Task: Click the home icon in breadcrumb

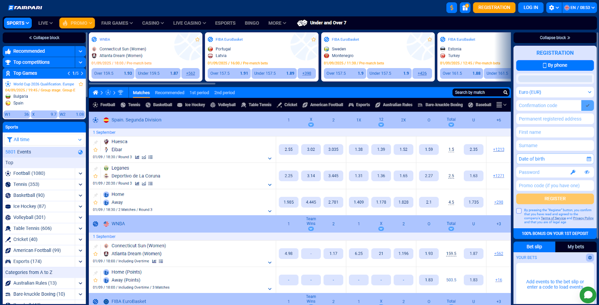Action: click(95, 92)
